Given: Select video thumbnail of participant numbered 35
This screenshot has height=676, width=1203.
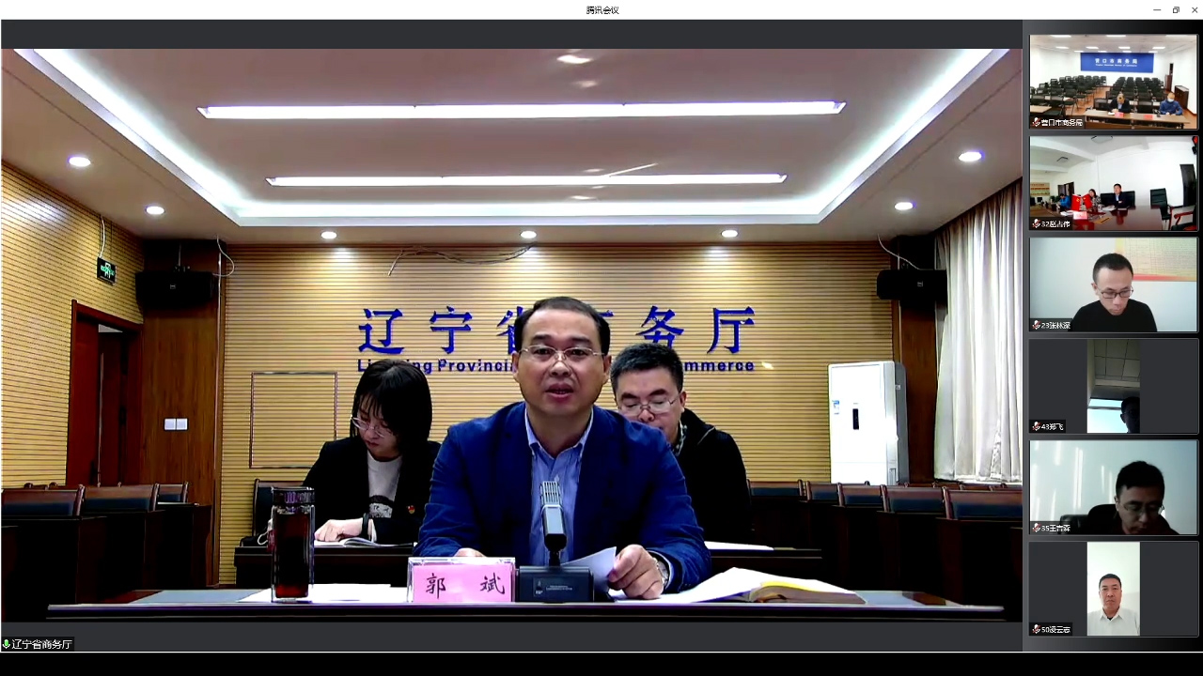Looking at the screenshot, I should click(1113, 484).
